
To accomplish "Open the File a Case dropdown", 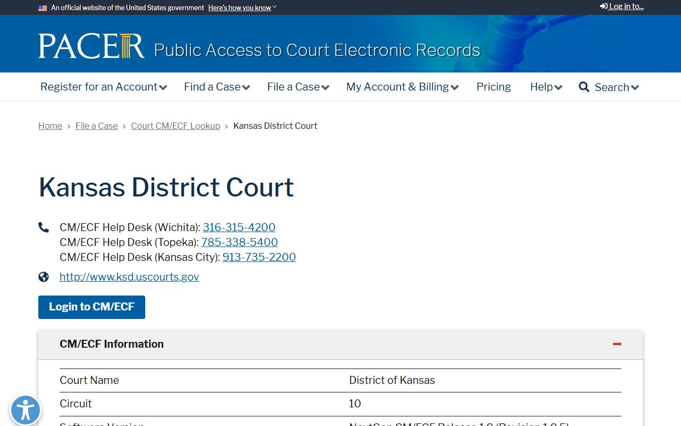I will pyautogui.click(x=298, y=87).
